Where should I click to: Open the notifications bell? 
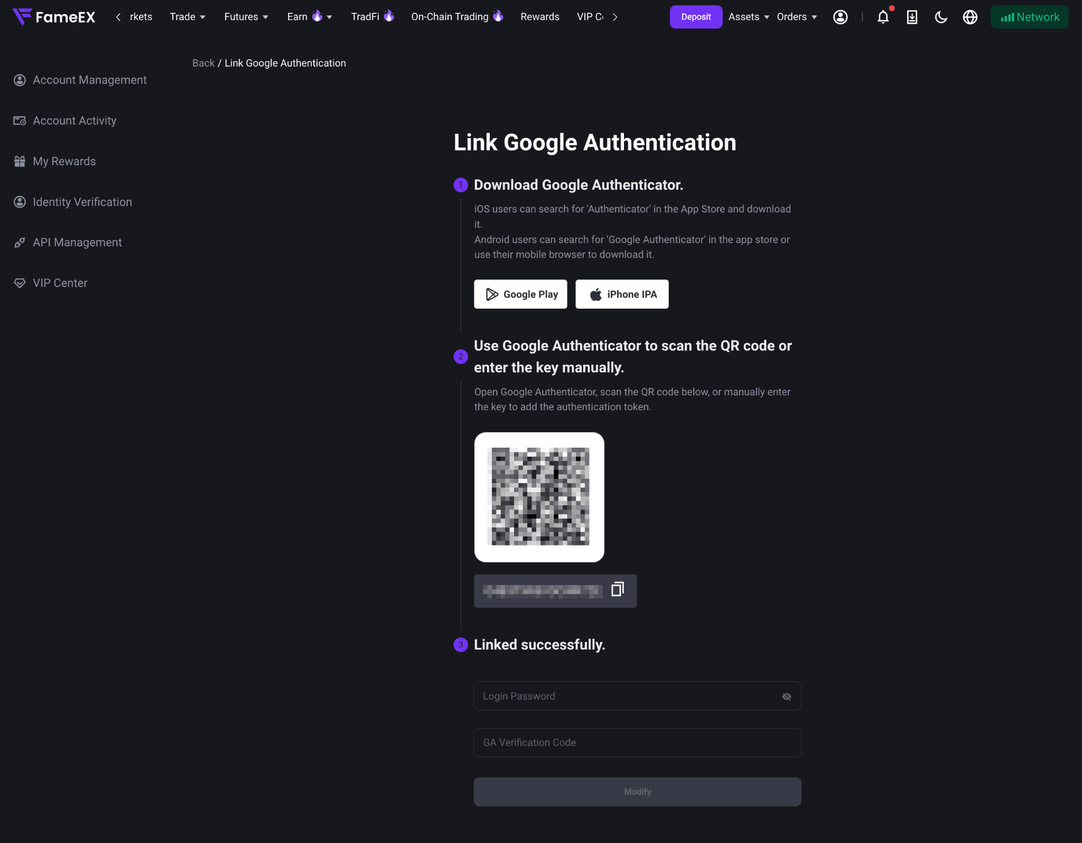883,17
